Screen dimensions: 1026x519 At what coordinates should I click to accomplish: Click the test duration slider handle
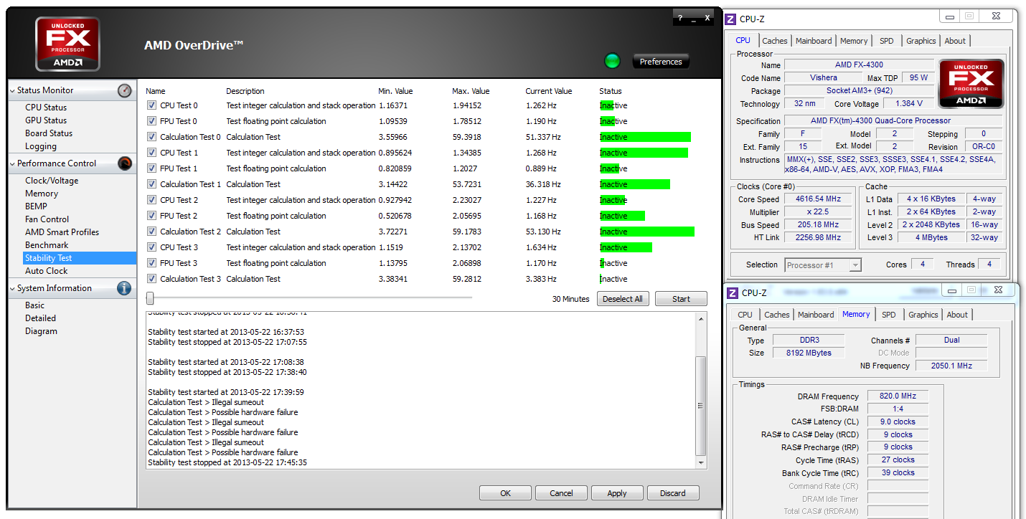[x=150, y=297]
